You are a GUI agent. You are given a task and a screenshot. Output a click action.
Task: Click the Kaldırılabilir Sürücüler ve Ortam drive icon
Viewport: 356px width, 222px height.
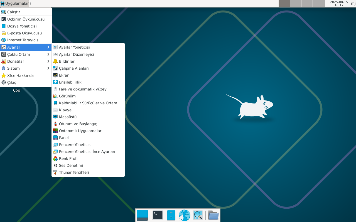click(x=55, y=103)
